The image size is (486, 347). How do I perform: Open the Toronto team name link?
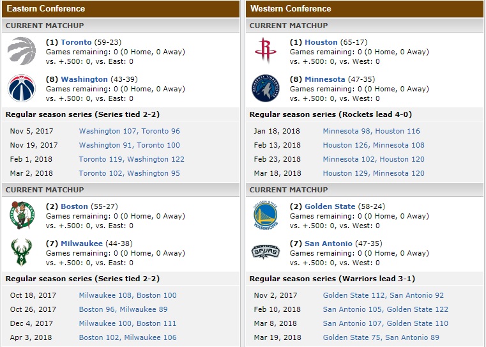[76, 42]
